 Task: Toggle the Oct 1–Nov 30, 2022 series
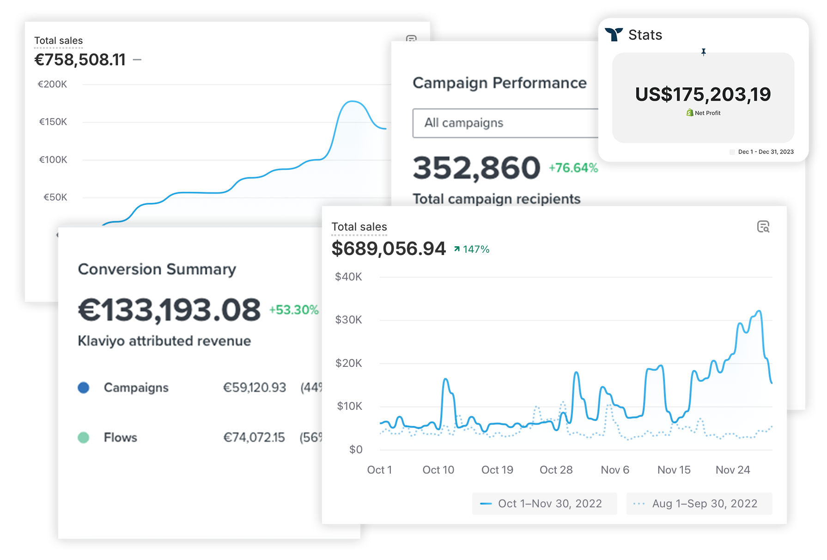coord(544,504)
